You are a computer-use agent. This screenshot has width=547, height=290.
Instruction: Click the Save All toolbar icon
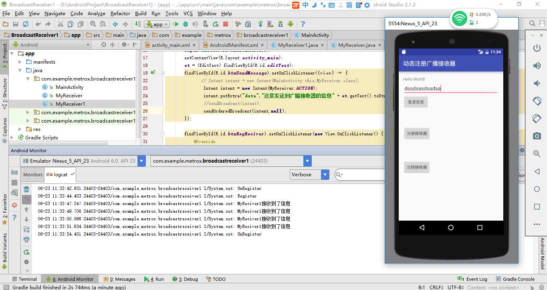coord(16,24)
